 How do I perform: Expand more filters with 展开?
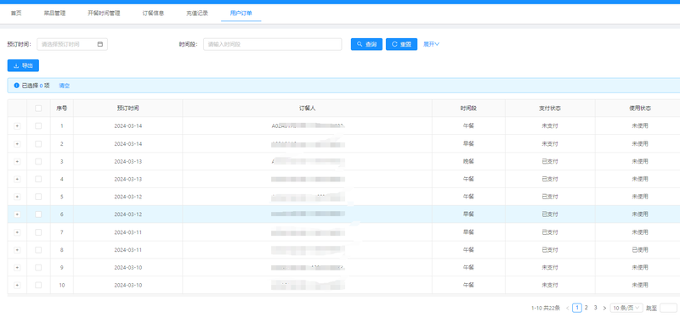point(432,44)
